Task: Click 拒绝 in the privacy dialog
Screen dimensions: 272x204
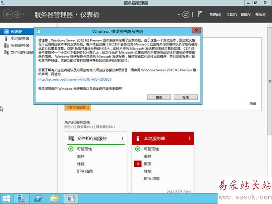Action: click(x=185, y=97)
